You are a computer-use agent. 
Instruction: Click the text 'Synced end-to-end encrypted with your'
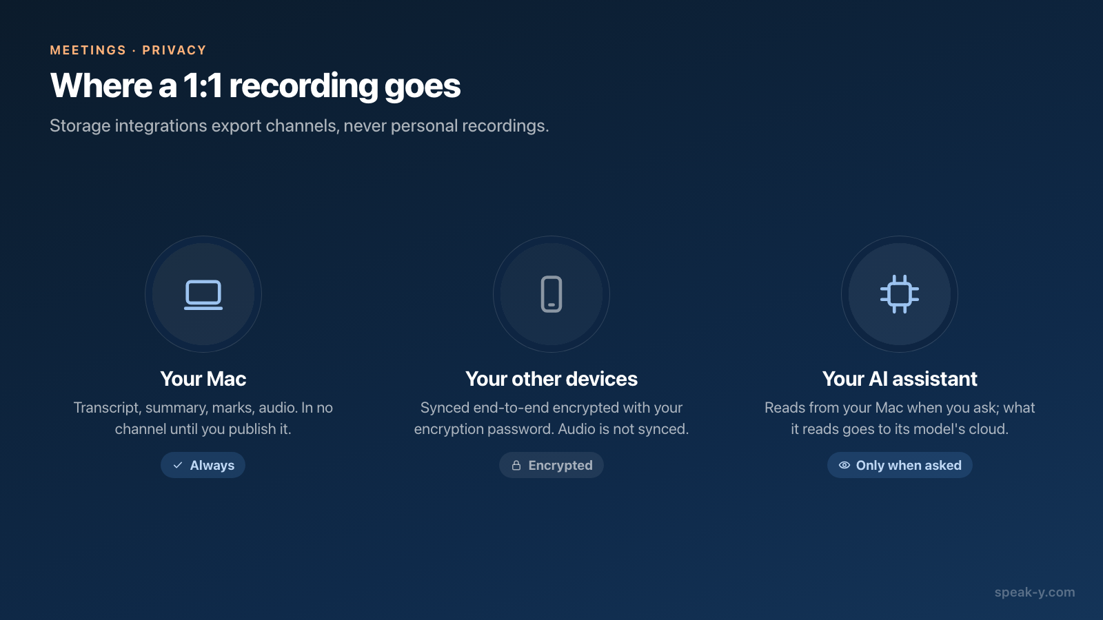pos(551,408)
